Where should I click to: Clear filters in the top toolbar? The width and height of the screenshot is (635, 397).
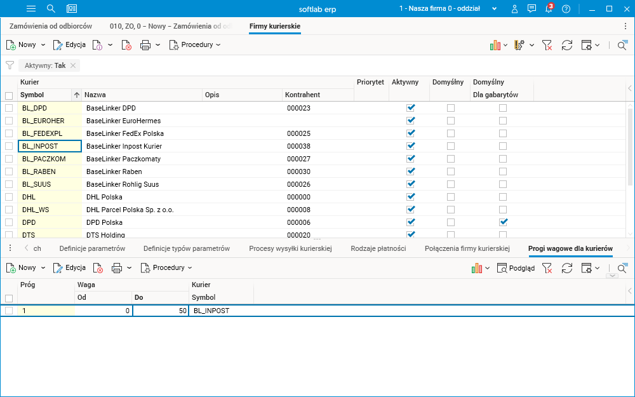(547, 45)
